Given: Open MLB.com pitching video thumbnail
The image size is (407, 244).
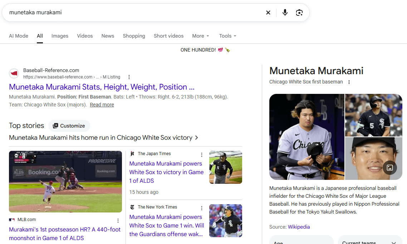Looking at the screenshot, I should coord(65,182).
